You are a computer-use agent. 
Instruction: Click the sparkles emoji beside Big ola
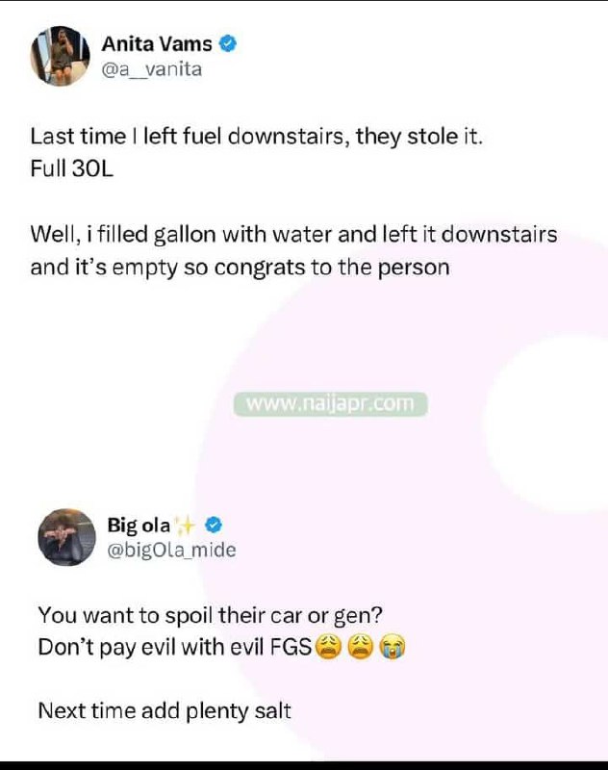pyautogui.click(x=185, y=525)
